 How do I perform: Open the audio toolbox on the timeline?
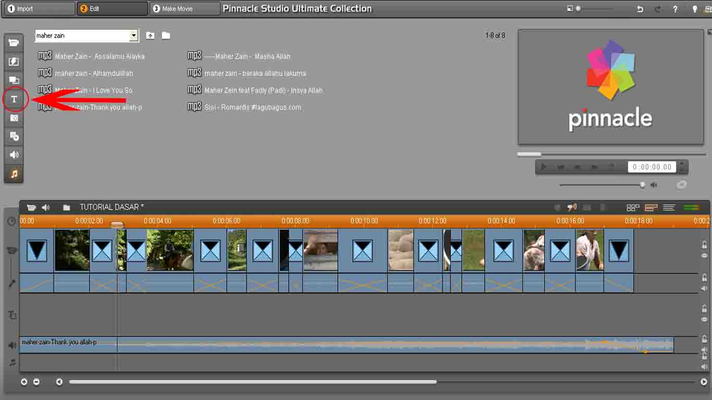(46, 207)
